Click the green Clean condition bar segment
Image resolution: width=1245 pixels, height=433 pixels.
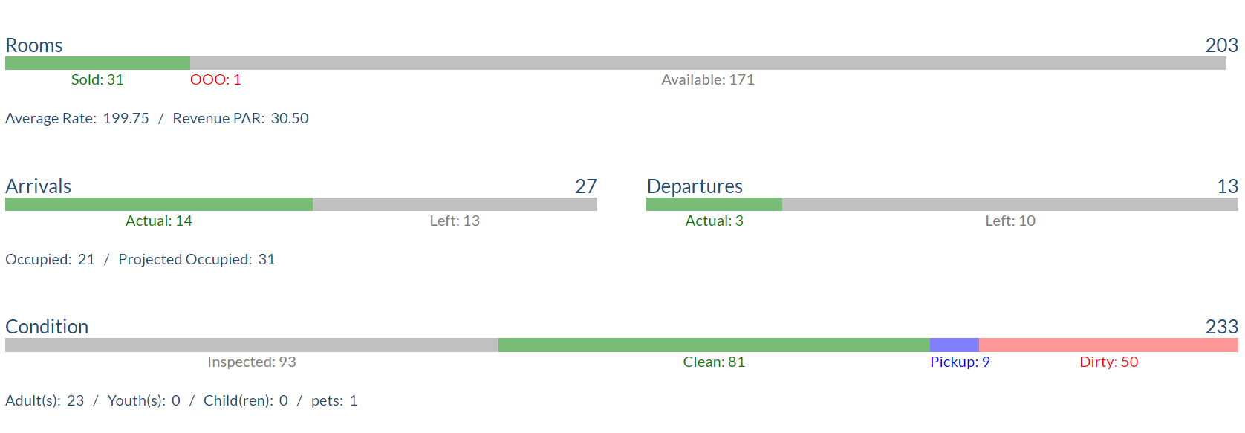pyautogui.click(x=714, y=345)
